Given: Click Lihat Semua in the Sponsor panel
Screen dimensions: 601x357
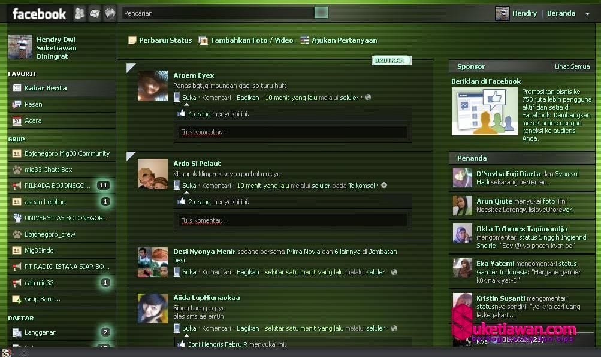Looking at the screenshot, I should click(572, 66).
